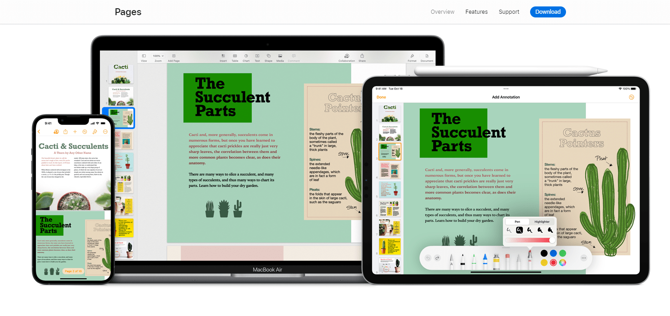Select iPad page 3 orange-outlined thumbnail
670x316 pixels.
tap(390, 152)
